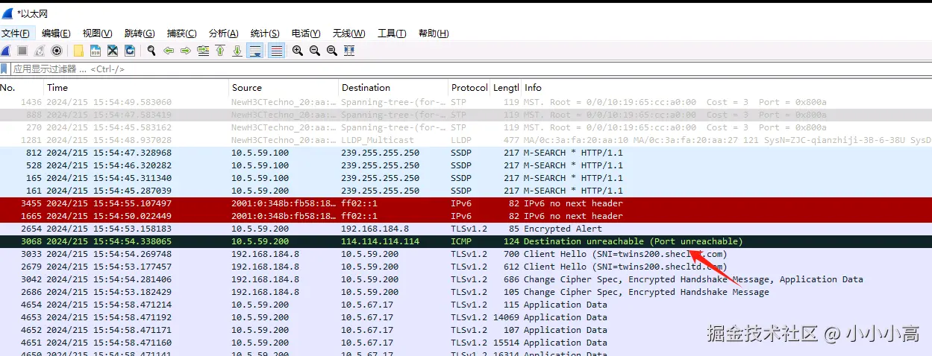932x356 pixels.
Task: Select packet 812 SSDP M-SEARCH row
Action: 466,153
